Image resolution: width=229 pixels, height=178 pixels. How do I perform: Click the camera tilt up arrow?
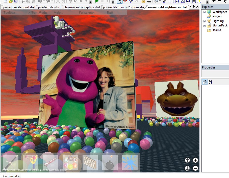(x=187, y=160)
